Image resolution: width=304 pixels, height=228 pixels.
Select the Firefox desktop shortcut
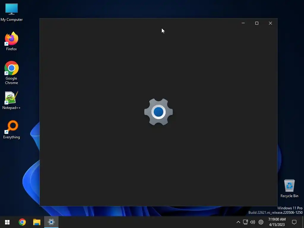pyautogui.click(x=12, y=41)
